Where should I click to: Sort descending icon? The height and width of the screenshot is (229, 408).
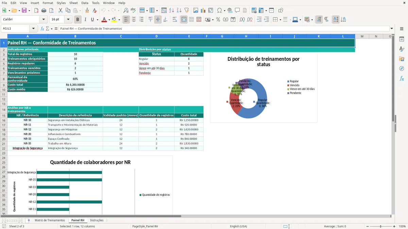click(179, 11)
